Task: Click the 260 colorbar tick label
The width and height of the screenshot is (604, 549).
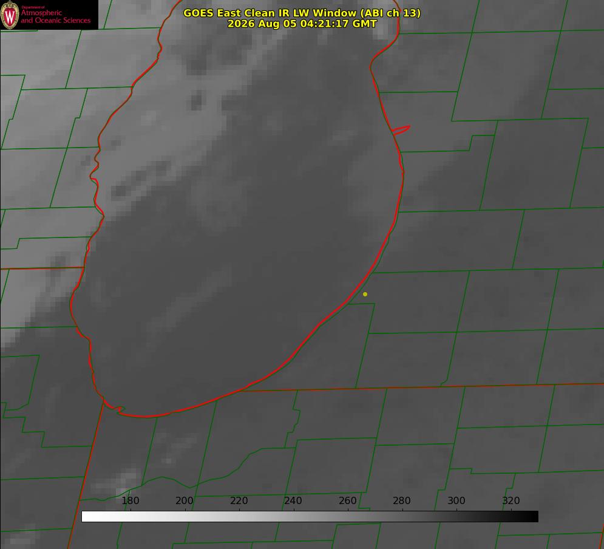Action: [347, 500]
